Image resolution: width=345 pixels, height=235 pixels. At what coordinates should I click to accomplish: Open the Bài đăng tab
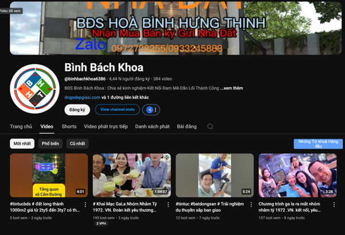(187, 126)
